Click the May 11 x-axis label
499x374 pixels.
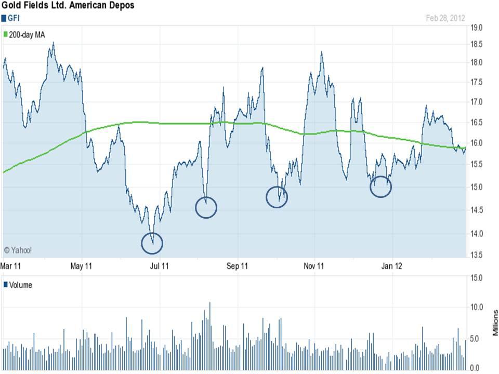click(81, 266)
